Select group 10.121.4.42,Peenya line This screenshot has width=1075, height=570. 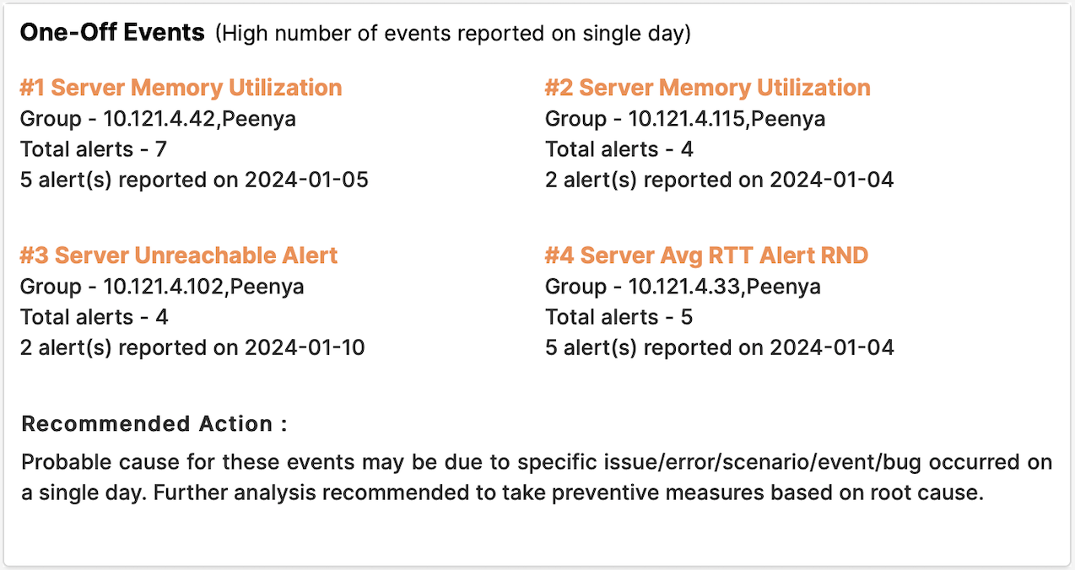pos(158,119)
